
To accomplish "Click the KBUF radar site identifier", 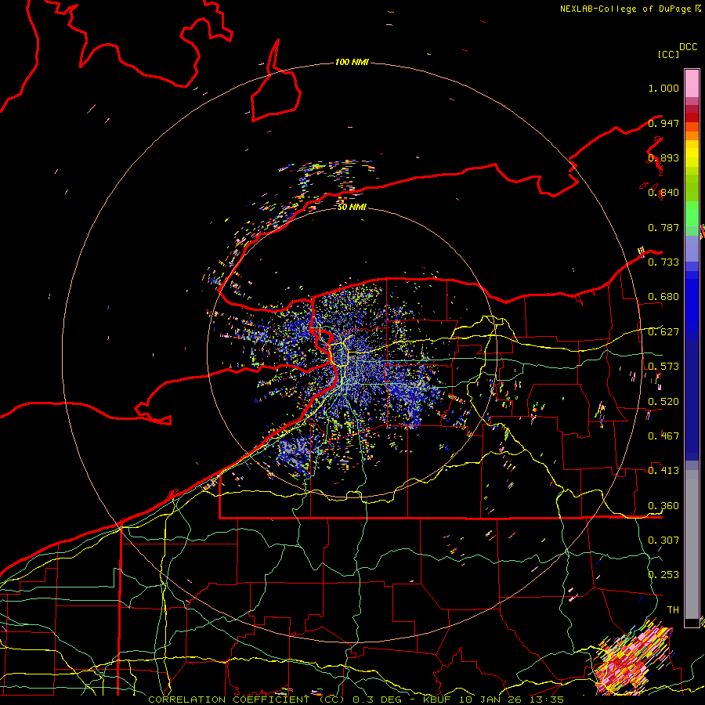I will 436,700.
